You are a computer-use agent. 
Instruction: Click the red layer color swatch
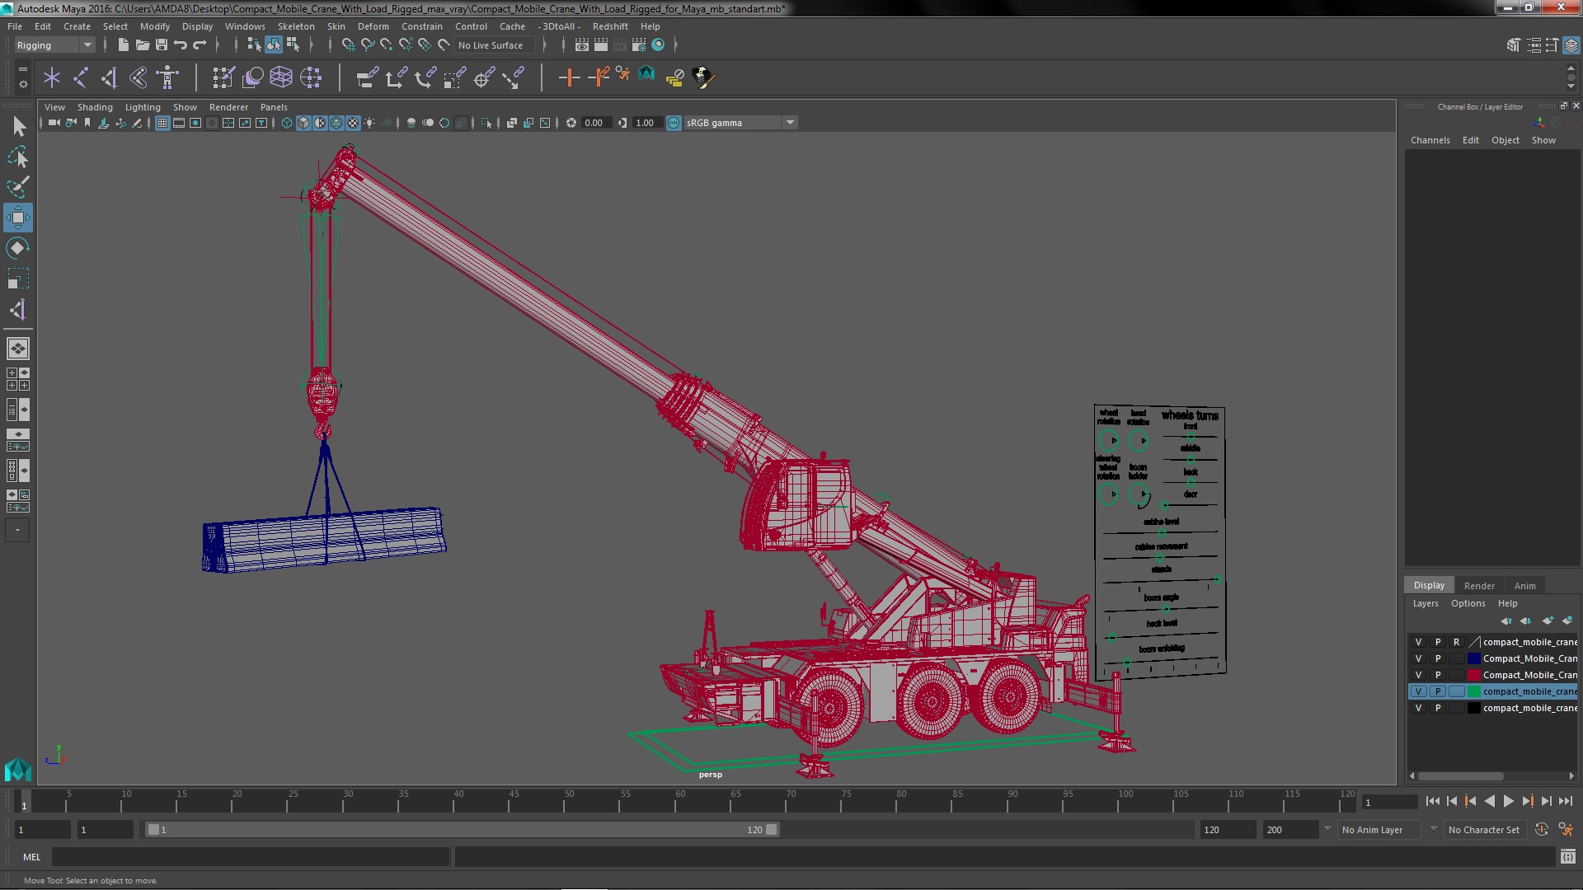1473,675
